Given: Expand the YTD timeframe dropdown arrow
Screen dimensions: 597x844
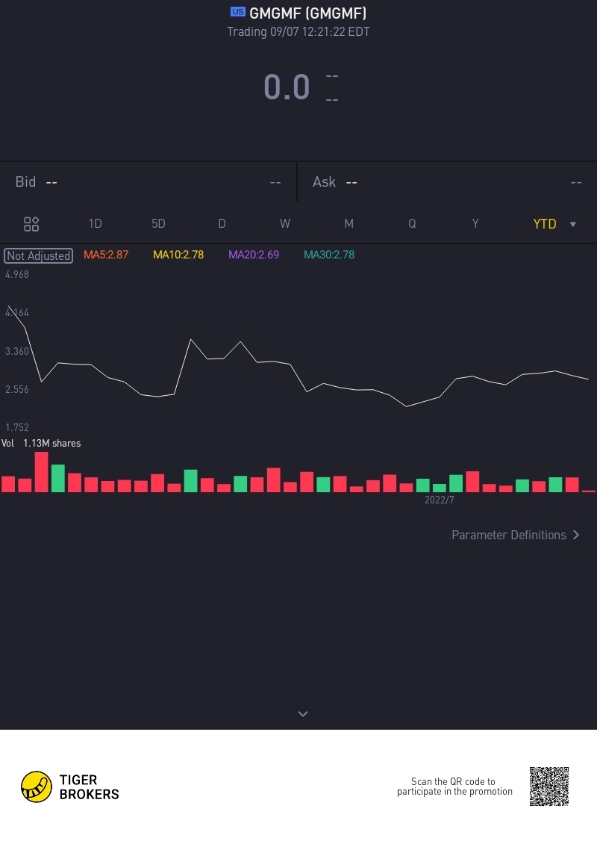Looking at the screenshot, I should (573, 224).
